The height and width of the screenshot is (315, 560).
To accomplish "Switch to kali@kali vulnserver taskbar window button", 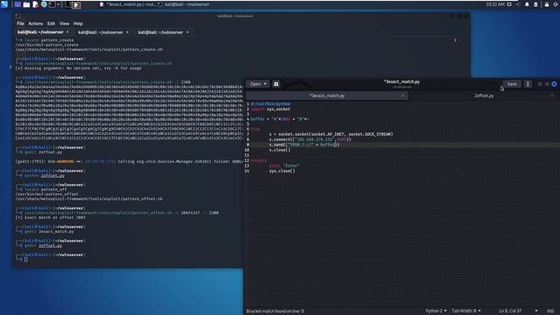I will click(184, 4).
